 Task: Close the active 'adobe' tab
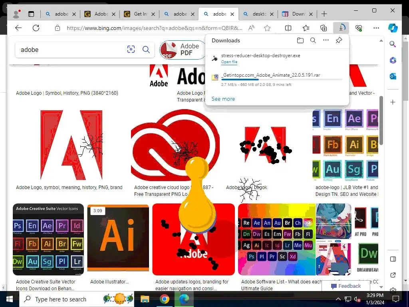click(x=232, y=14)
